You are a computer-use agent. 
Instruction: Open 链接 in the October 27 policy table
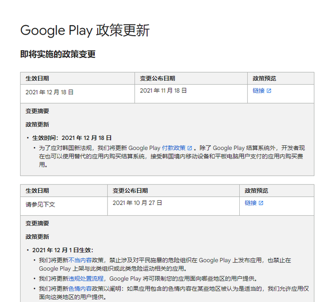click(x=250, y=203)
